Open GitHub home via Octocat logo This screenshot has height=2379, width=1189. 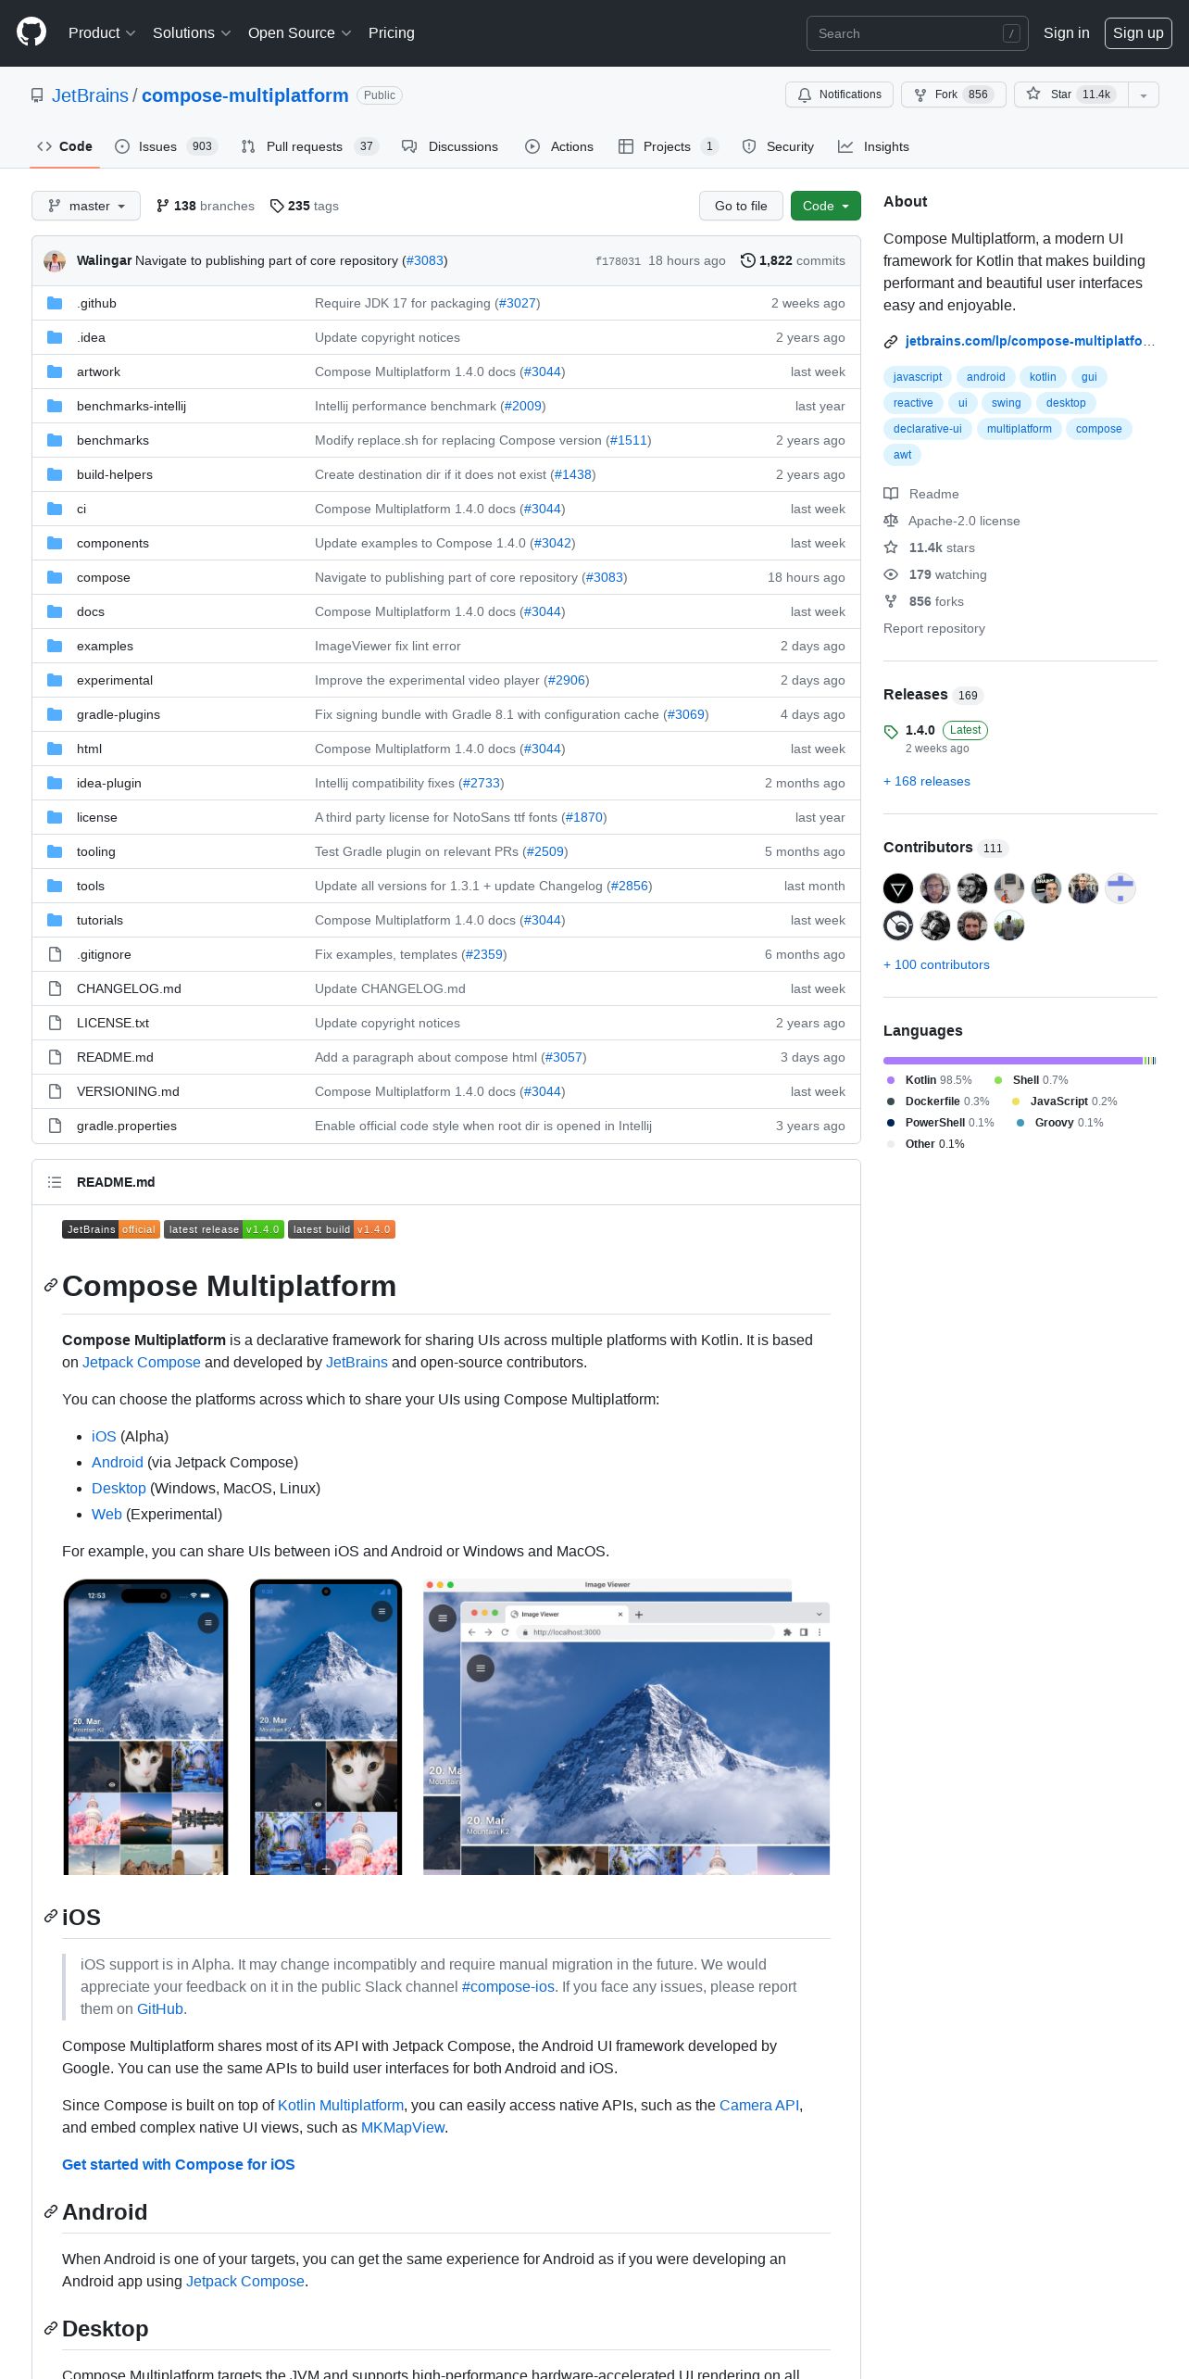point(31,32)
